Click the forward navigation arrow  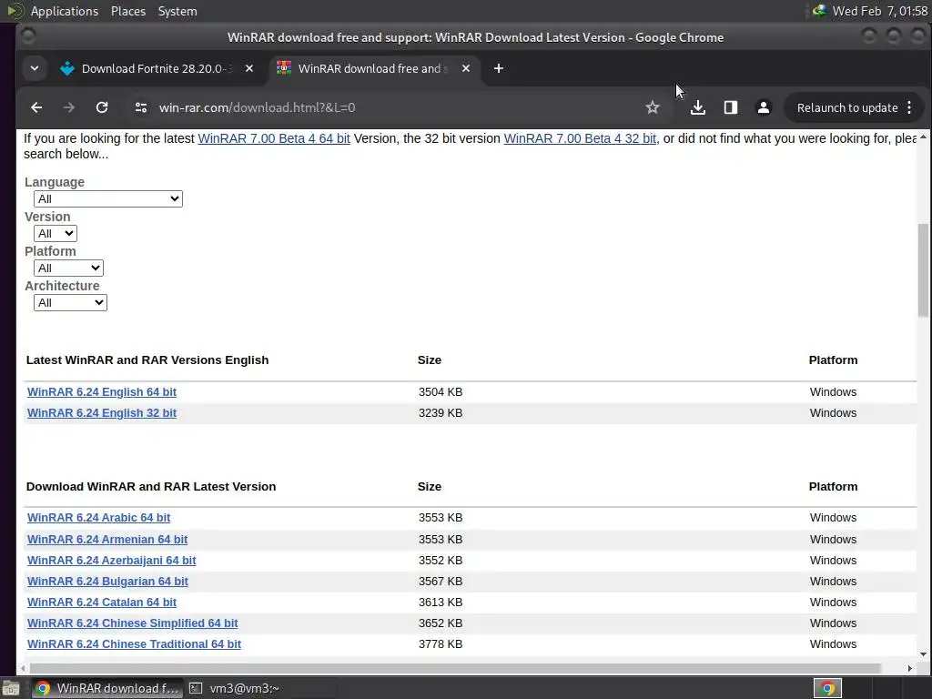pos(69,107)
